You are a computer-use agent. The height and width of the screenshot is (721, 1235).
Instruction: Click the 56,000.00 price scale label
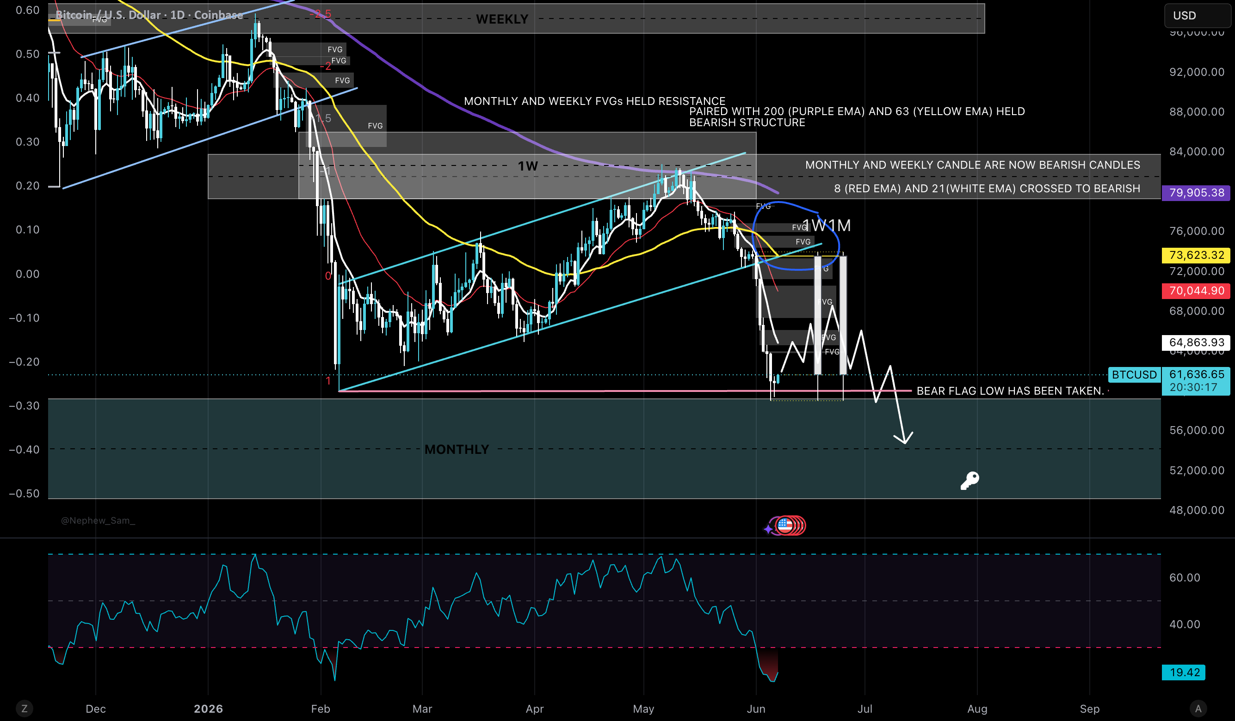click(1197, 430)
